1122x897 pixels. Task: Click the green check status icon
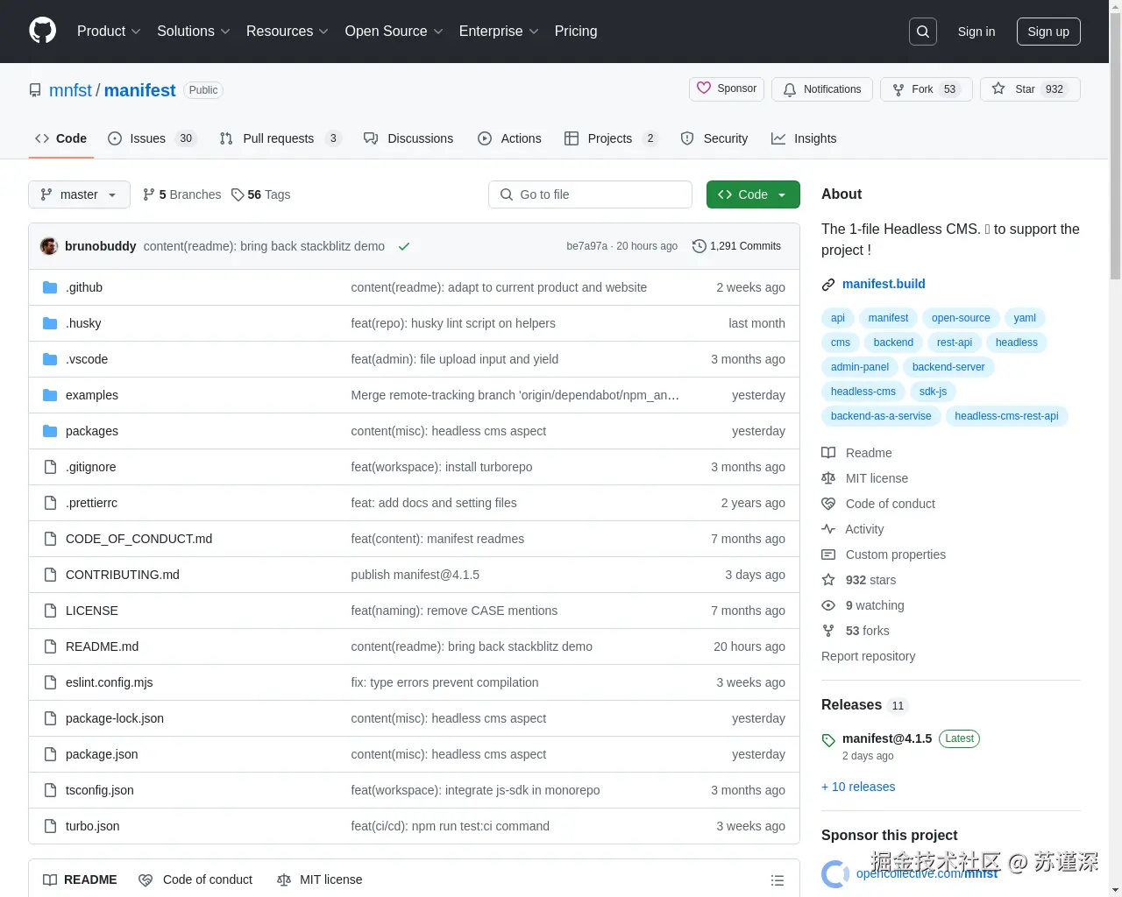[x=404, y=246]
